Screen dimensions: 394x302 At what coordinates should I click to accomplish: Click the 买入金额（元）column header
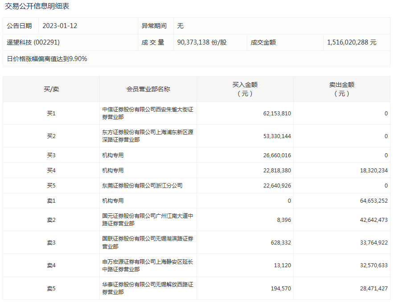[x=245, y=89]
